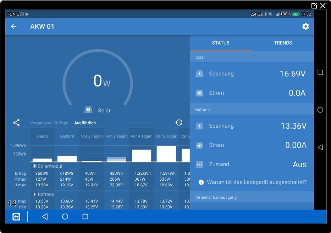This screenshot has width=331, height=233.
Task: Tap the Vor 5 Tagen yield bar
Action: pyautogui.click(x=166, y=154)
